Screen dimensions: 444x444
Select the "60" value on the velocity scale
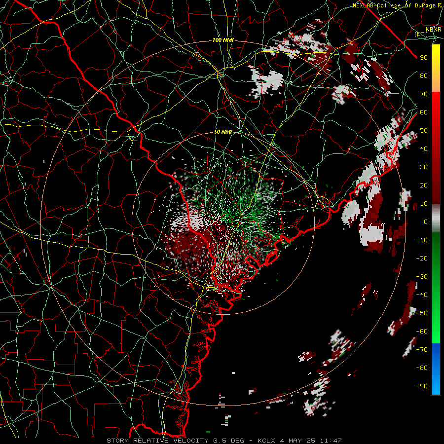tap(424, 112)
